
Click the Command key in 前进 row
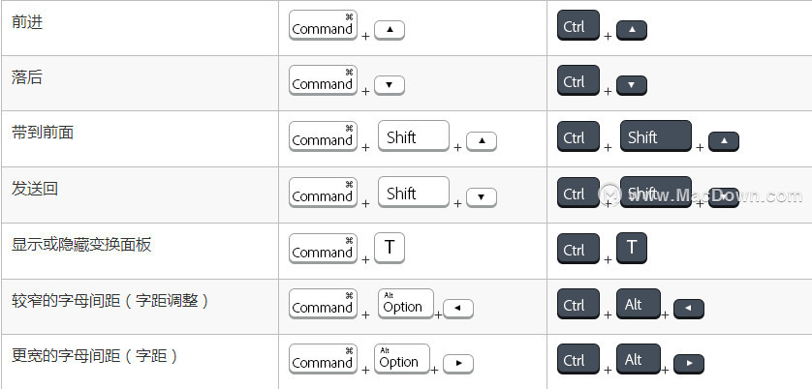[x=323, y=25]
